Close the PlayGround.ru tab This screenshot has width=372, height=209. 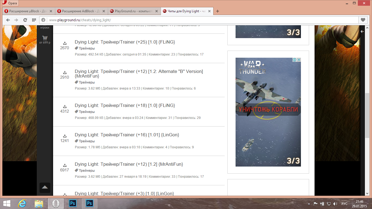[x=156, y=11]
